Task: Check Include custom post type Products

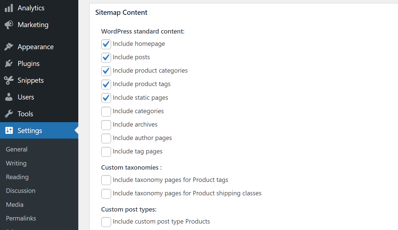Action: click(106, 222)
